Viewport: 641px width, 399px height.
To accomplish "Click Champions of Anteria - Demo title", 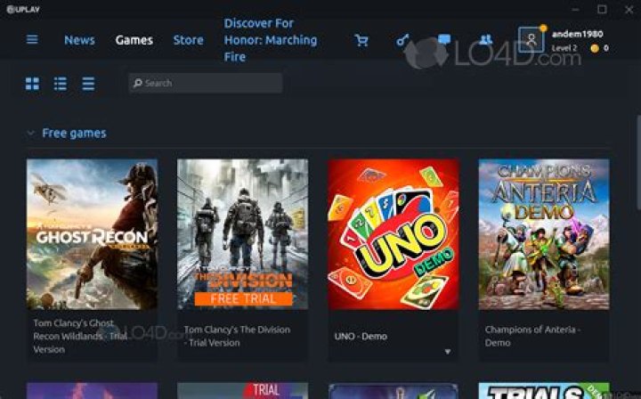I will point(533,336).
